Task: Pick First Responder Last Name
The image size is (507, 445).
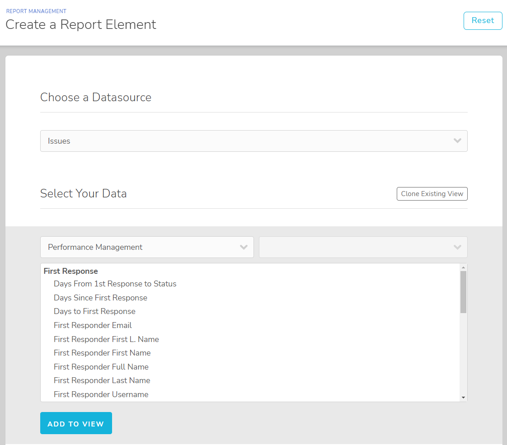Action: [x=102, y=380]
